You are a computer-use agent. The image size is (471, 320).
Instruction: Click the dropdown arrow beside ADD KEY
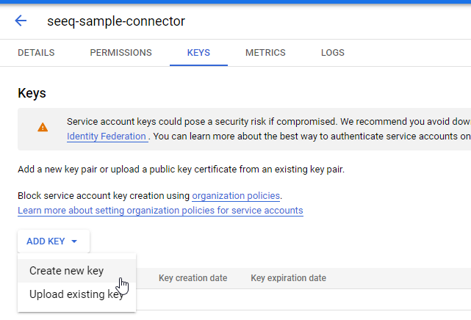click(x=74, y=241)
